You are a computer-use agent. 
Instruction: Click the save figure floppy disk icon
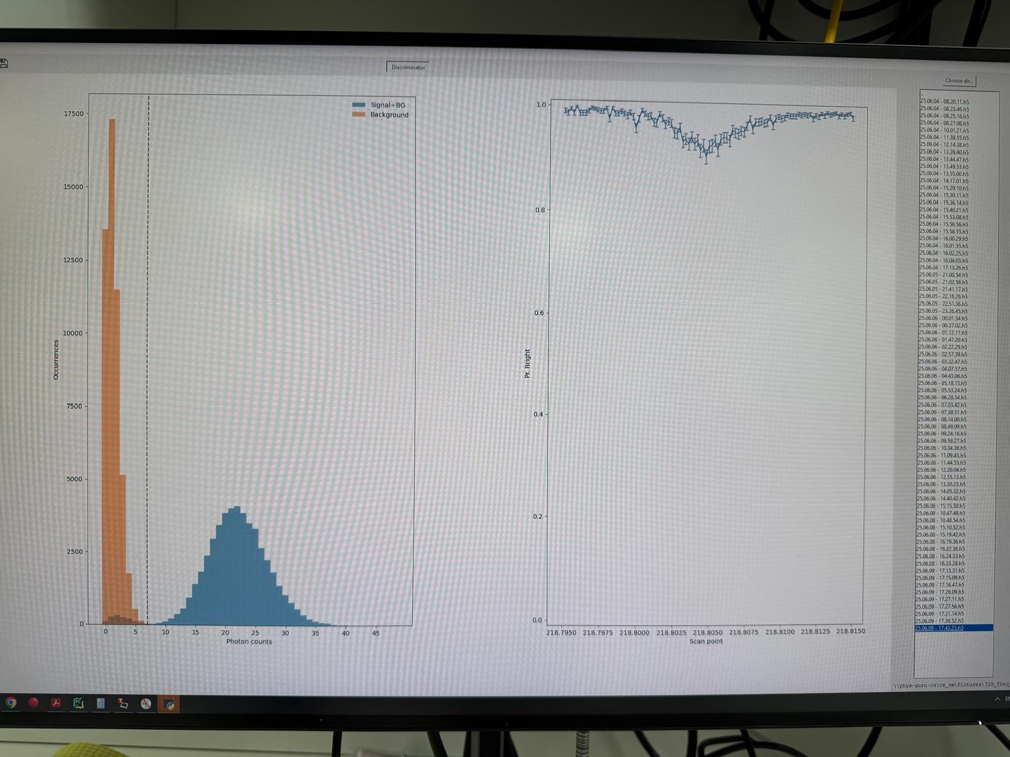click(x=4, y=63)
